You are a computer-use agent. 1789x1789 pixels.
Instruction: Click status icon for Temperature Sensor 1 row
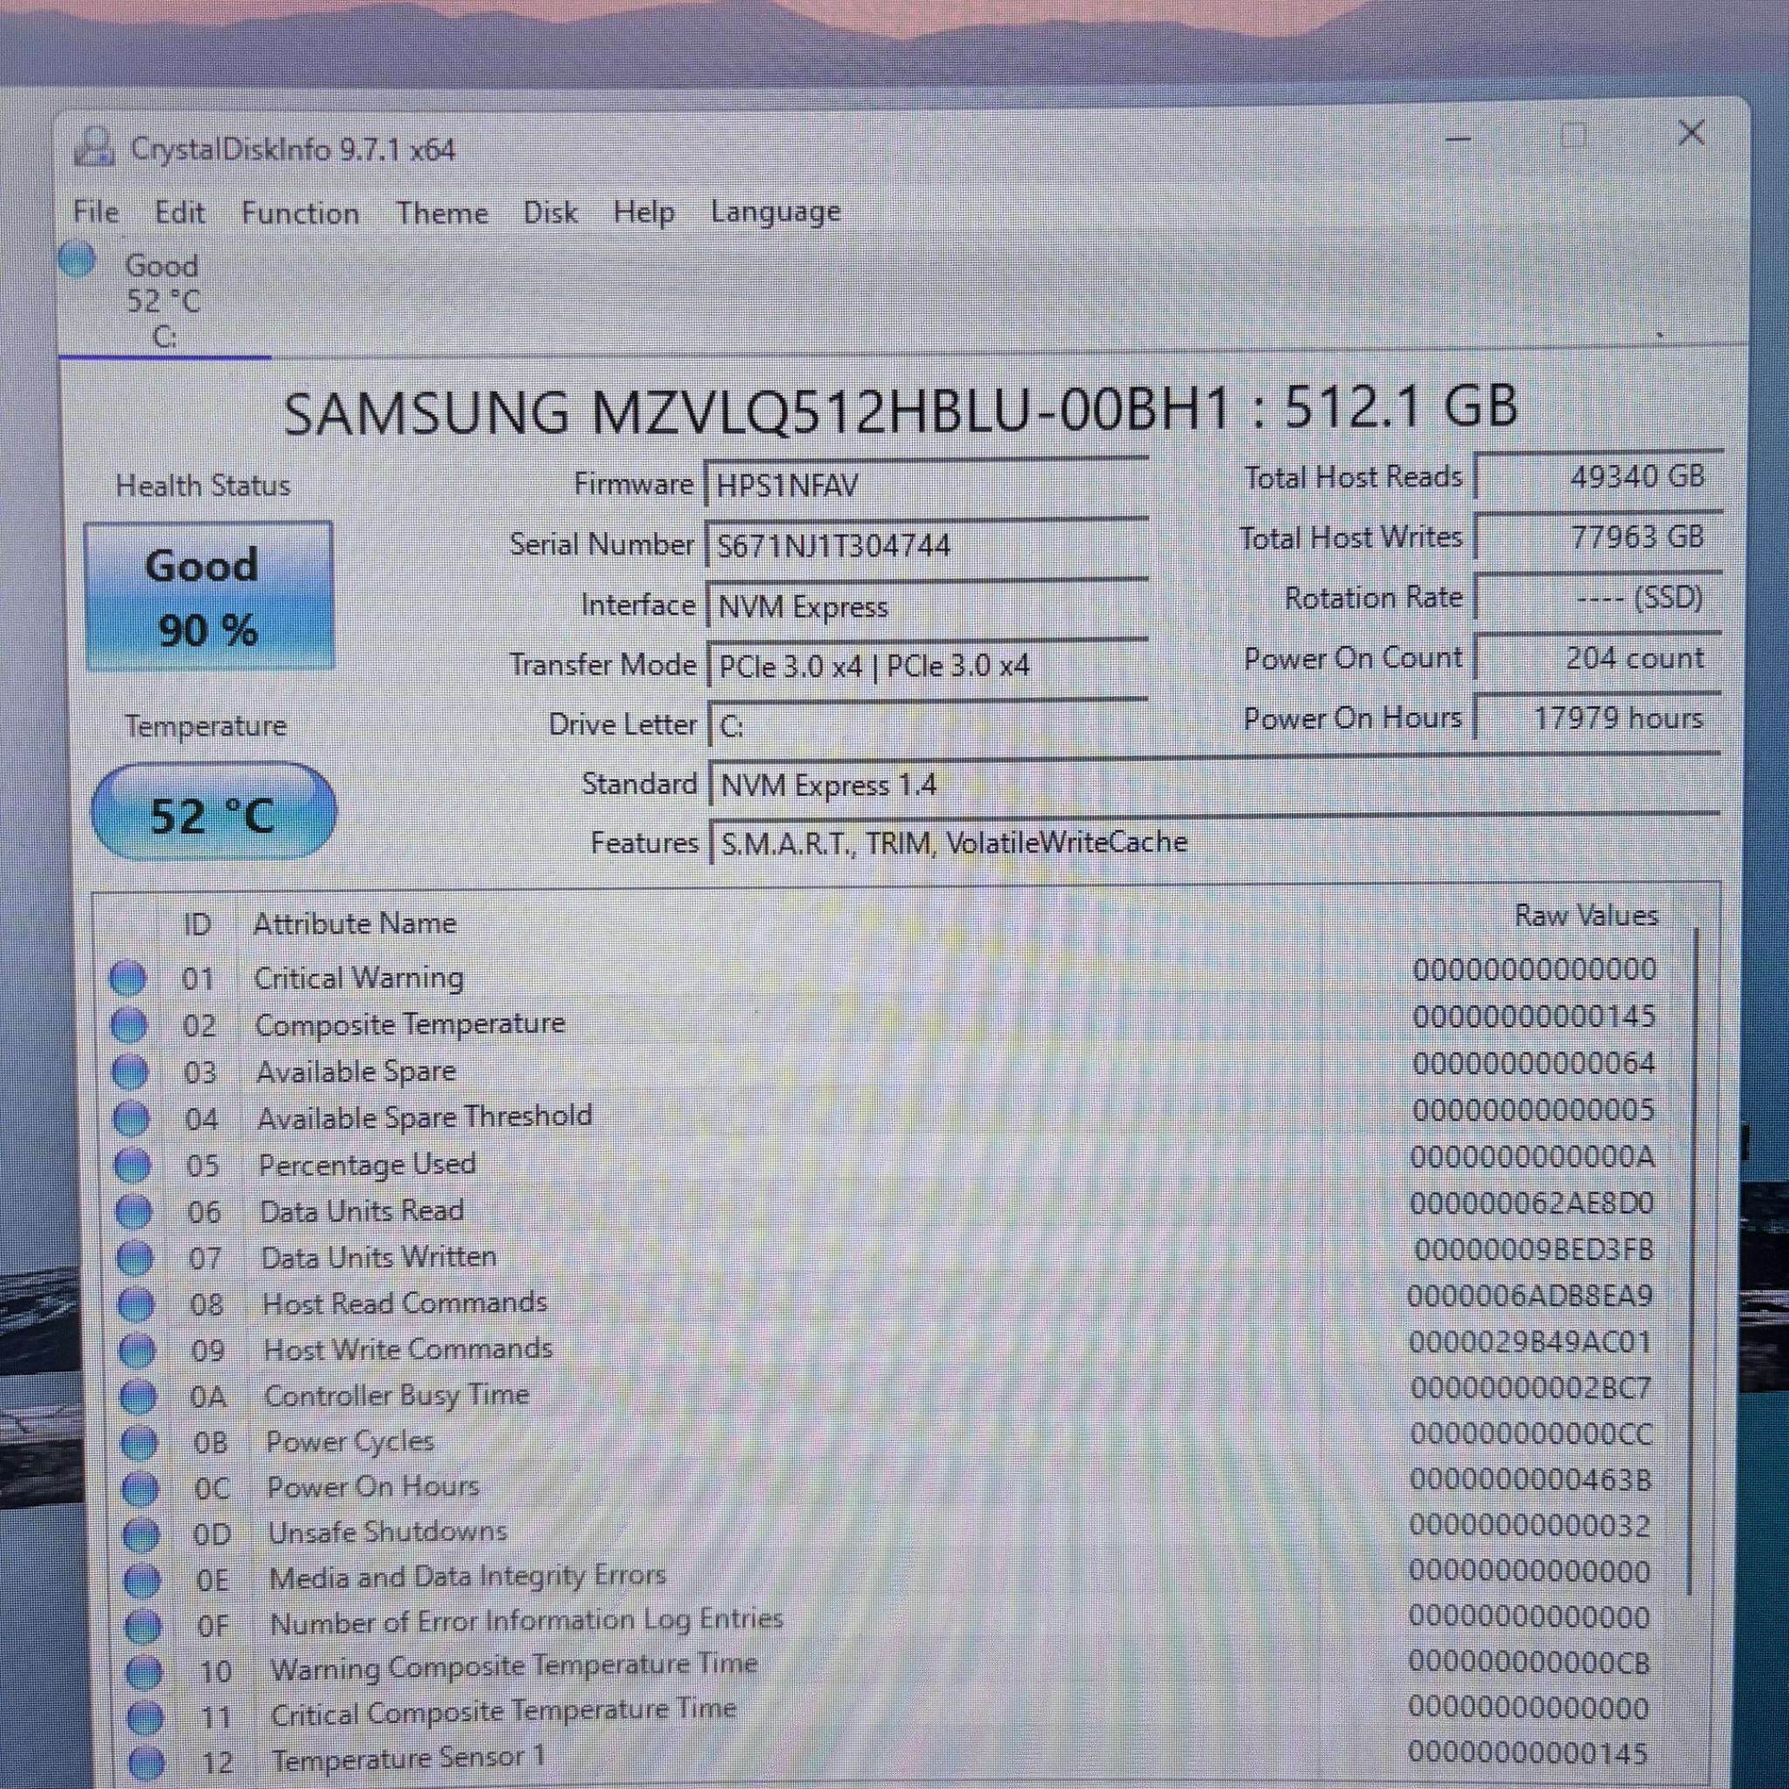coord(145,1762)
